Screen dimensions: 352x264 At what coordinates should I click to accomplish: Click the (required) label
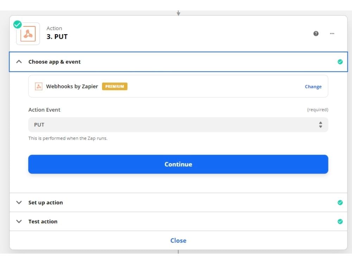click(318, 109)
